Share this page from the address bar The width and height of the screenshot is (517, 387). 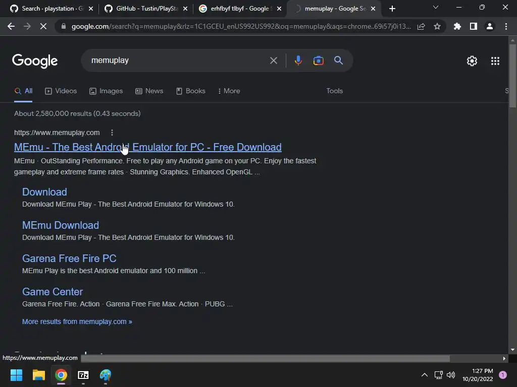click(421, 26)
